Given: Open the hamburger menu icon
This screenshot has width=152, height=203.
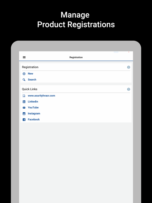Looking at the screenshot, I should click(x=24, y=57).
